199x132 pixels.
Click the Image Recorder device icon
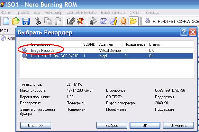24,50
